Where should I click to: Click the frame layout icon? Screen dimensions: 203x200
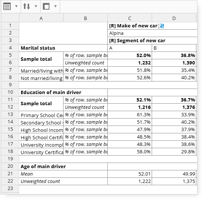click(46, 6)
